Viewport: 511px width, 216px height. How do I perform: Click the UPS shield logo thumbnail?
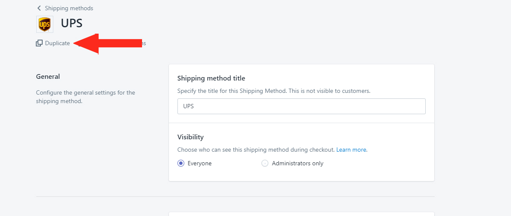(x=45, y=24)
